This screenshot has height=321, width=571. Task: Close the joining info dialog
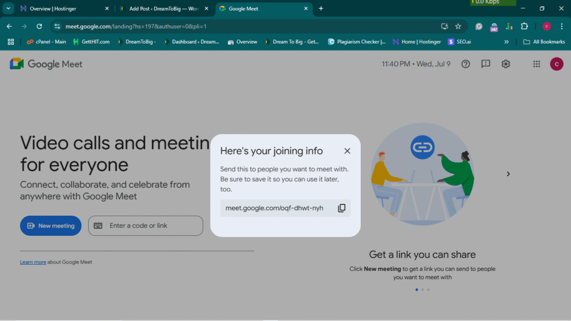[x=347, y=151]
